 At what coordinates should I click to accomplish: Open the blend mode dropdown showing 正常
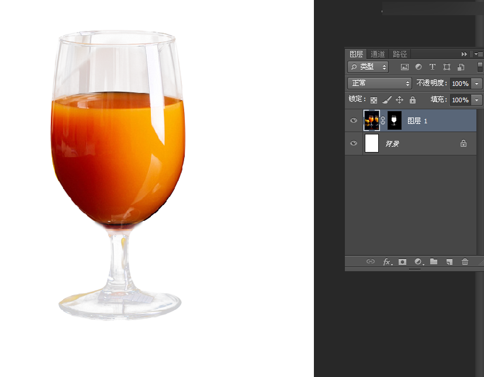tap(379, 83)
